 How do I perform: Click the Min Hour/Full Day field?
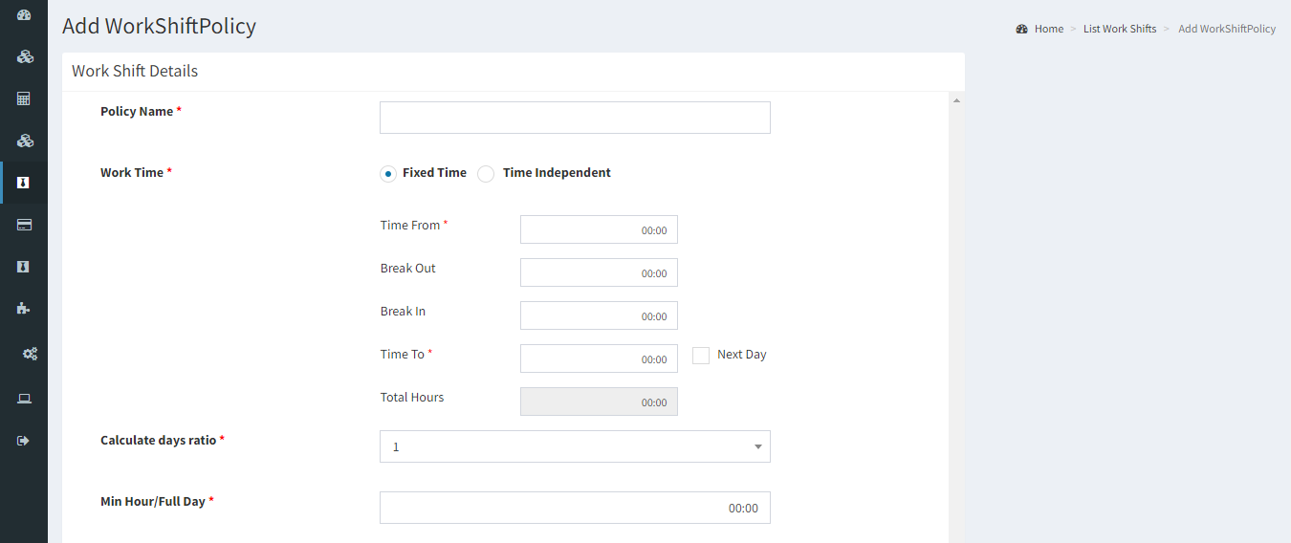(575, 508)
